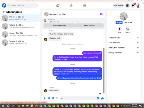
Task: Open the $1,100 - 2 bd 2 ba listing link
Action: click(54, 22)
